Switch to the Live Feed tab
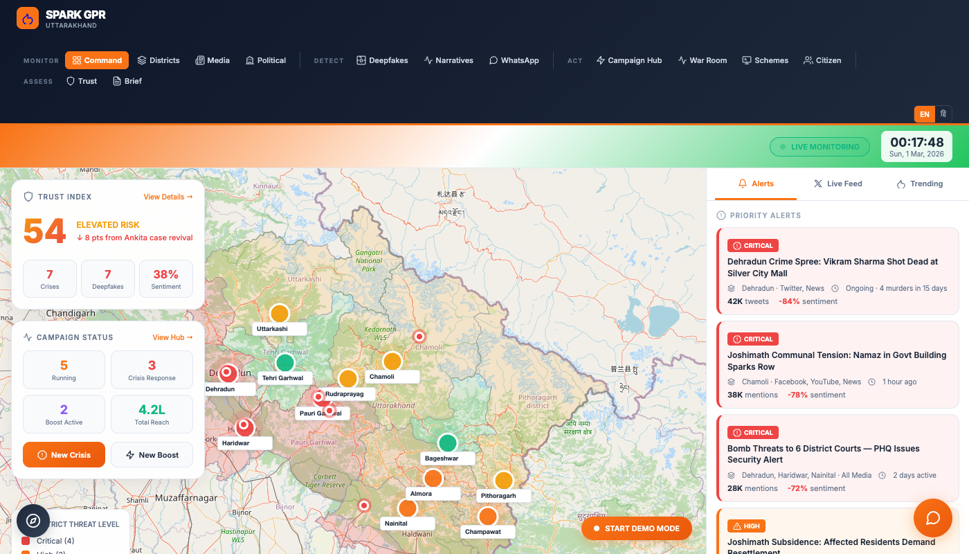Screen dimensions: 969x554 (837, 184)
